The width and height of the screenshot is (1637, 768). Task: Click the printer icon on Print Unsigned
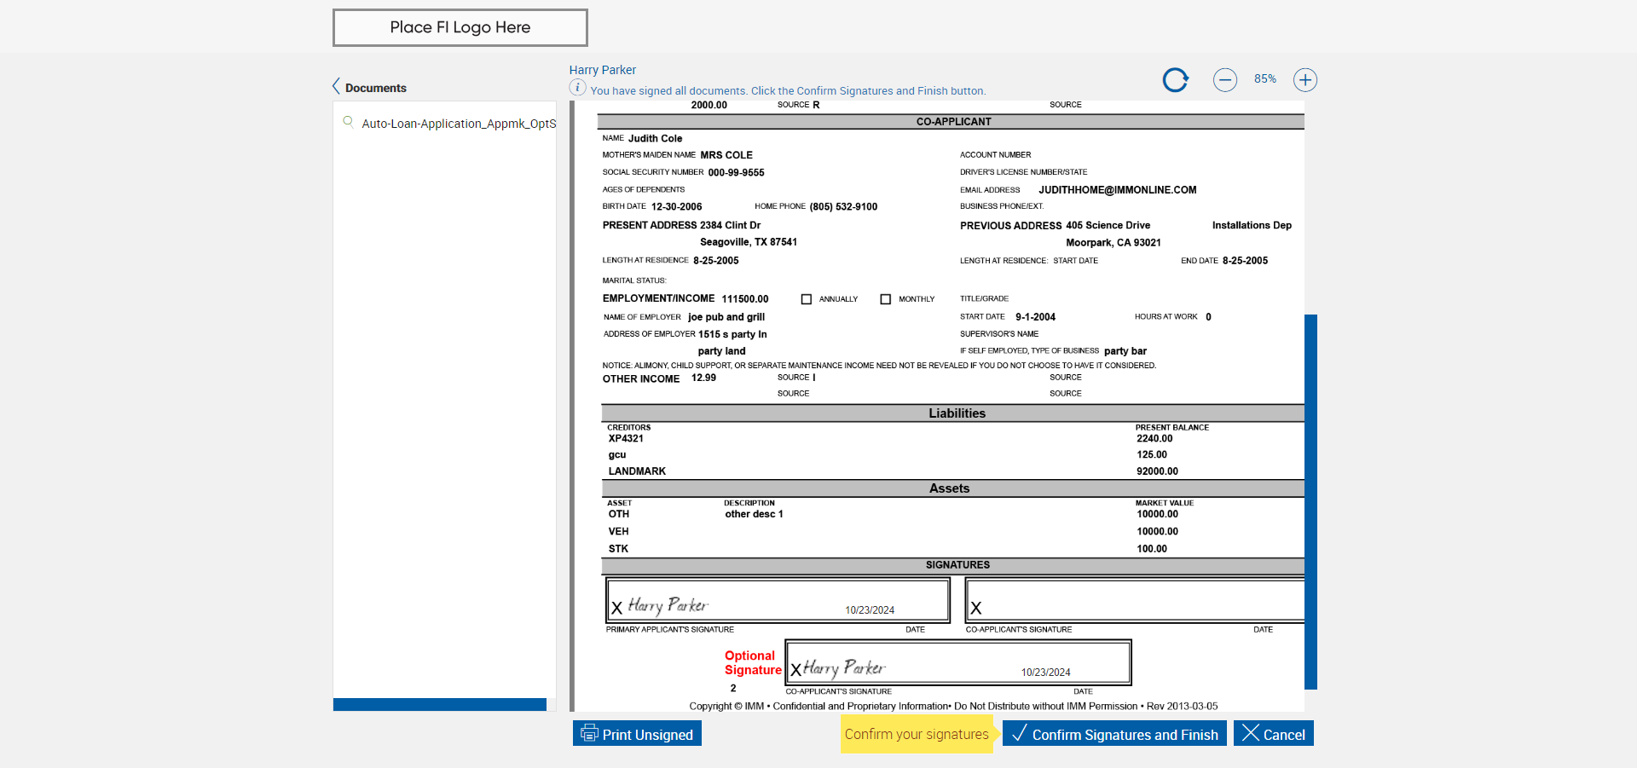click(x=589, y=733)
